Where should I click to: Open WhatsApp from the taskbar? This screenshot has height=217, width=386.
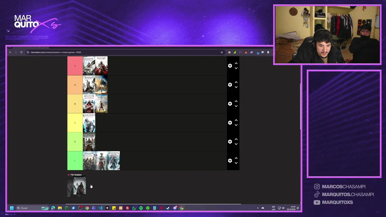tap(134, 208)
